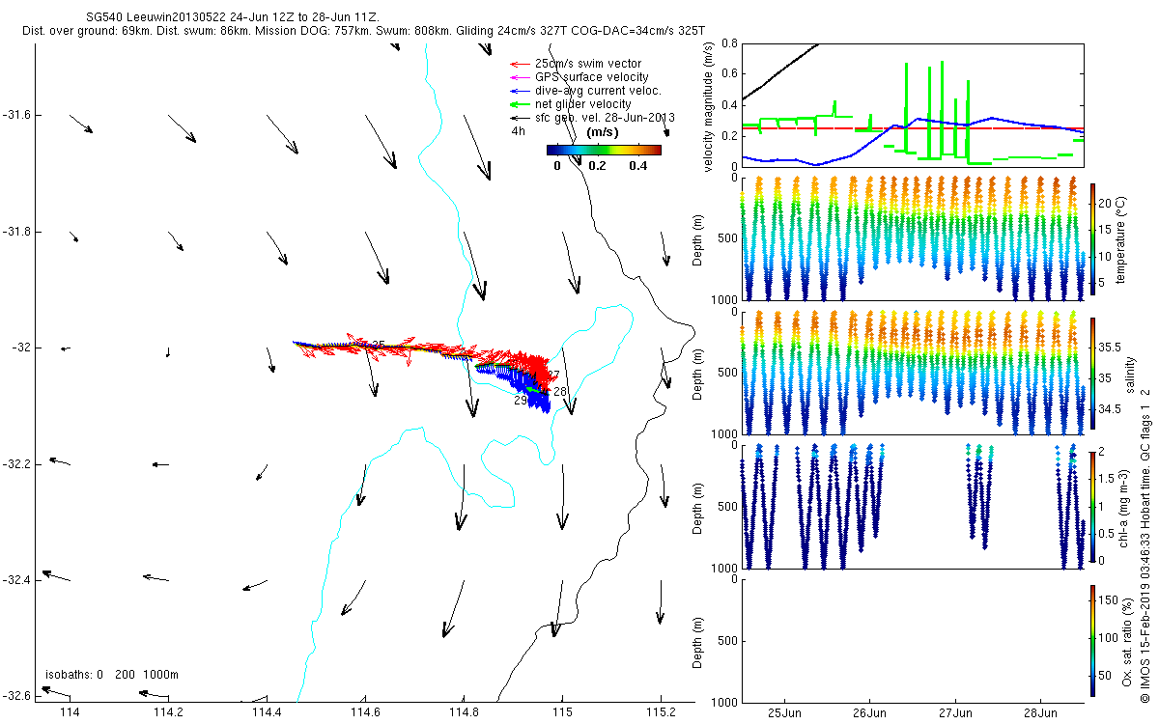Click the 'velocity magnitude (m/s)' axis label
Screen dimensions: 1159x724
click(x=708, y=106)
